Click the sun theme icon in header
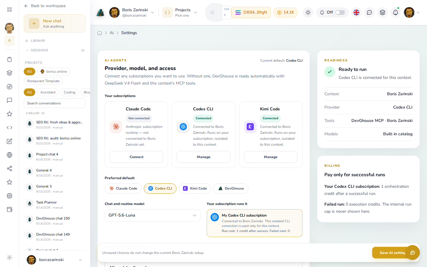The image size is (427, 267). click(308, 12)
